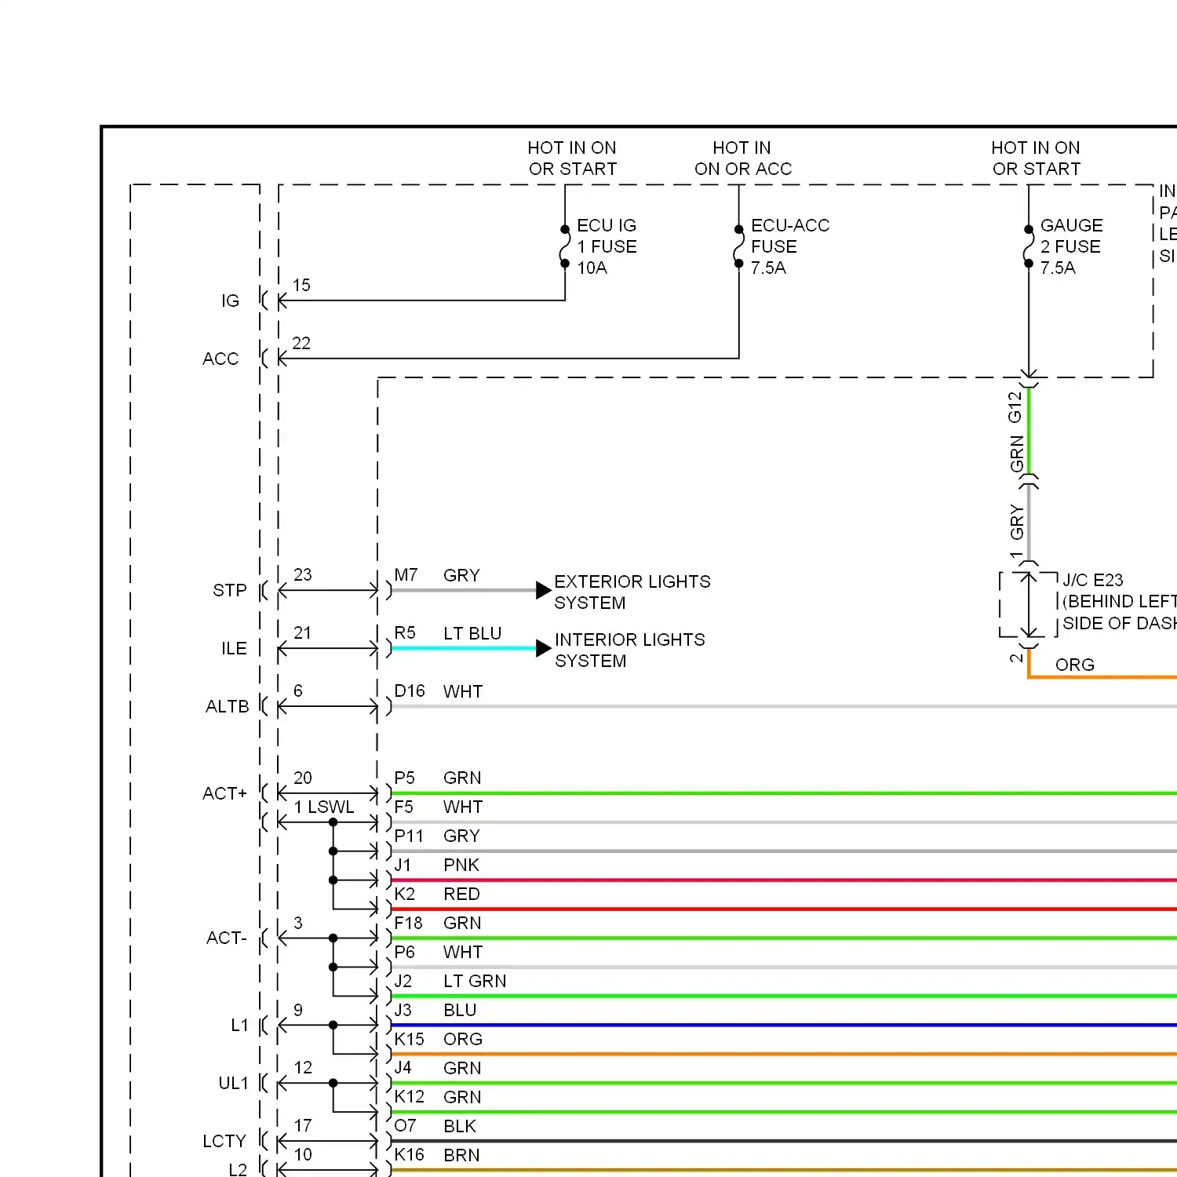Click the UL1 terminal label
The image size is (1177, 1177).
233,1083
